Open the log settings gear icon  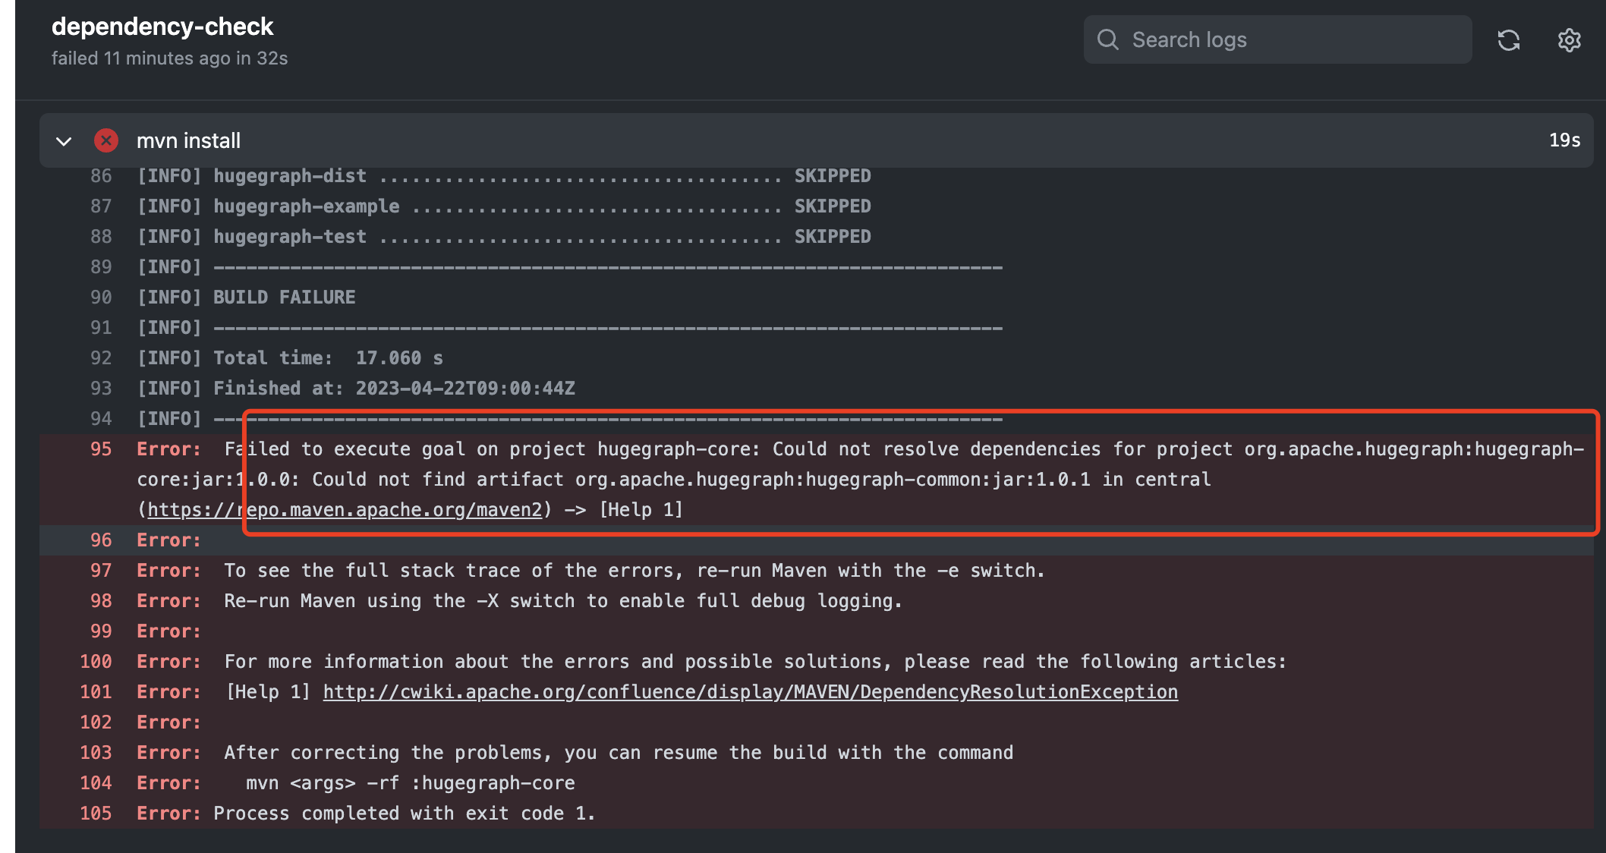pyautogui.click(x=1569, y=40)
